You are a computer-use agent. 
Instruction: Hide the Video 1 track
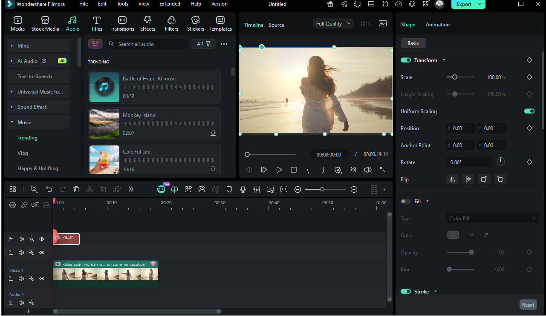[x=41, y=279]
